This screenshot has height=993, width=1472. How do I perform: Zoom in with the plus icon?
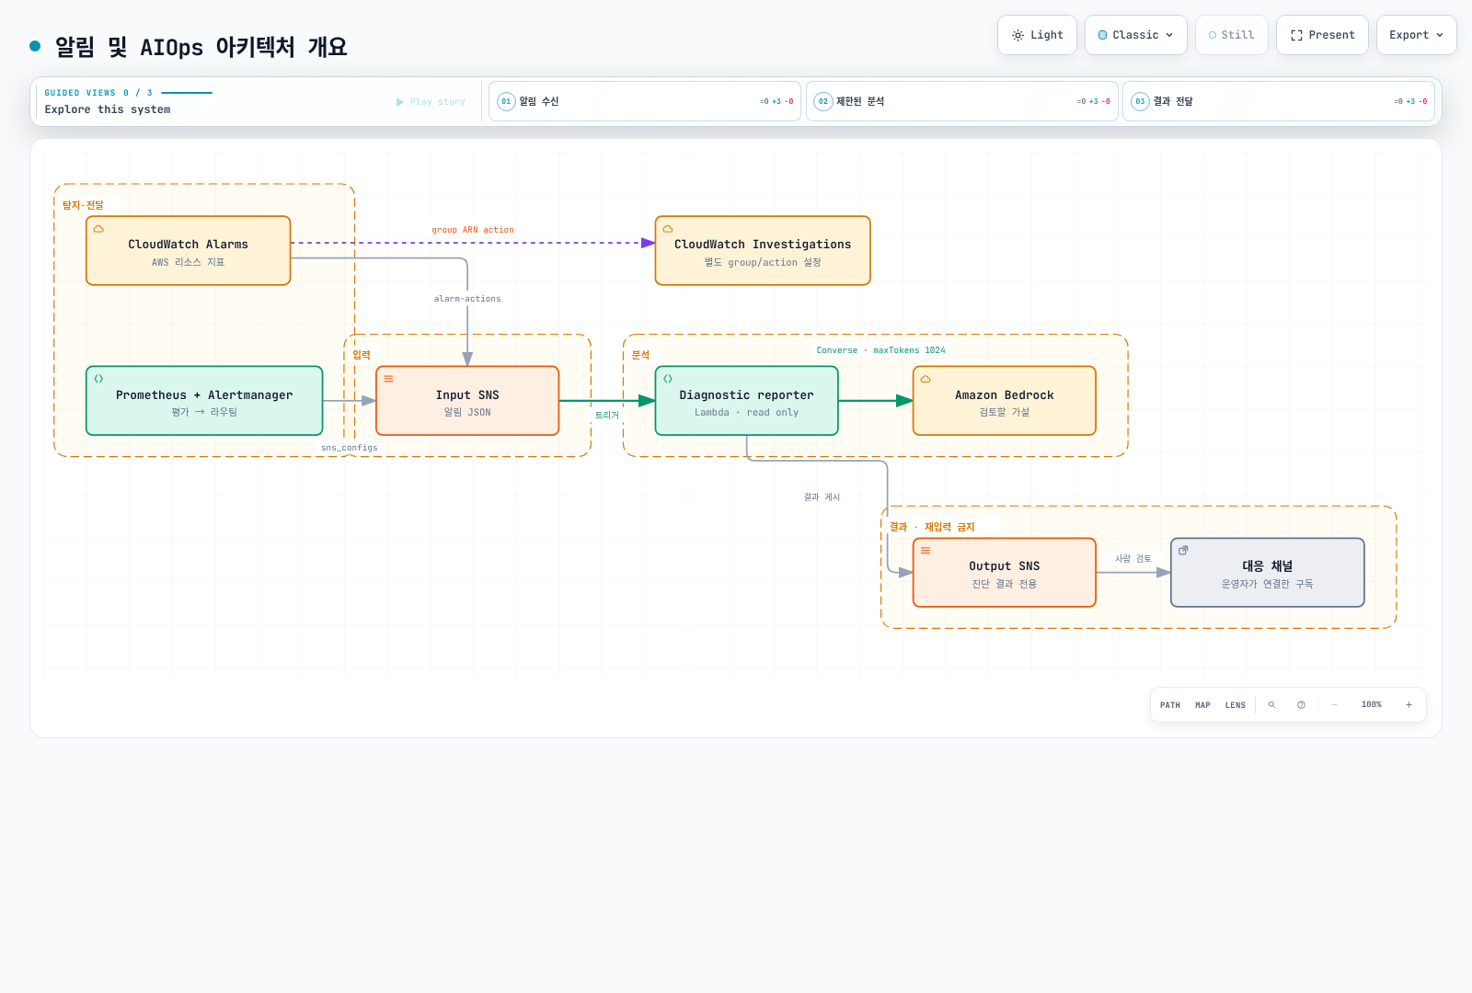(x=1409, y=705)
